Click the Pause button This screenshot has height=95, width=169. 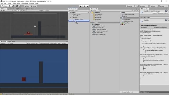(84, 6)
